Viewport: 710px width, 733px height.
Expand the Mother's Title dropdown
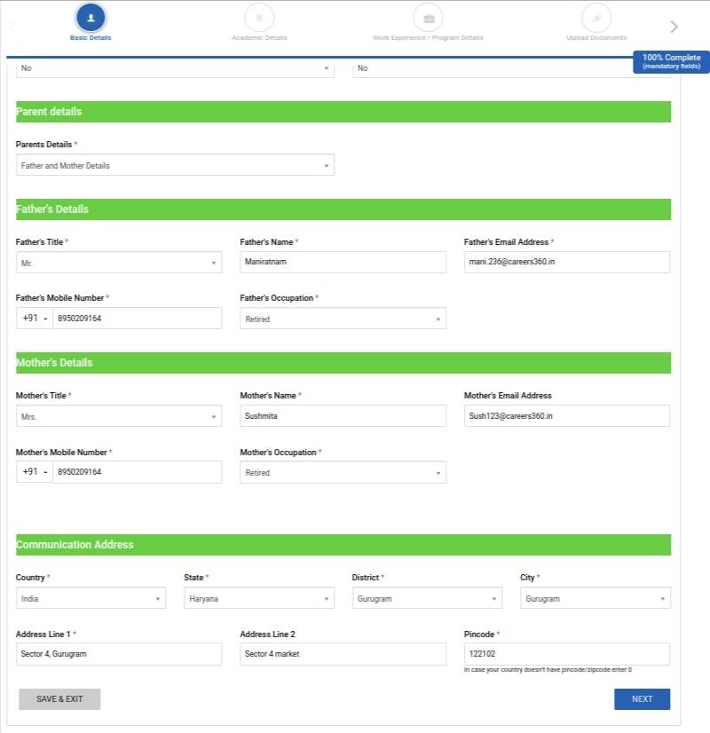click(x=119, y=415)
